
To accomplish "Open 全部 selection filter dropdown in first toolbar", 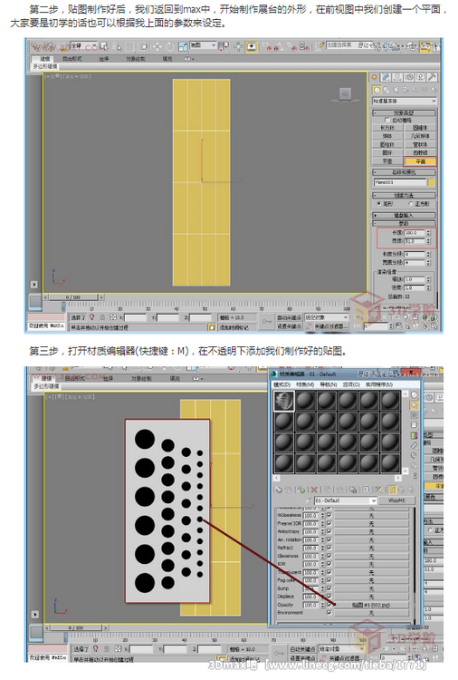I will coord(84,45).
